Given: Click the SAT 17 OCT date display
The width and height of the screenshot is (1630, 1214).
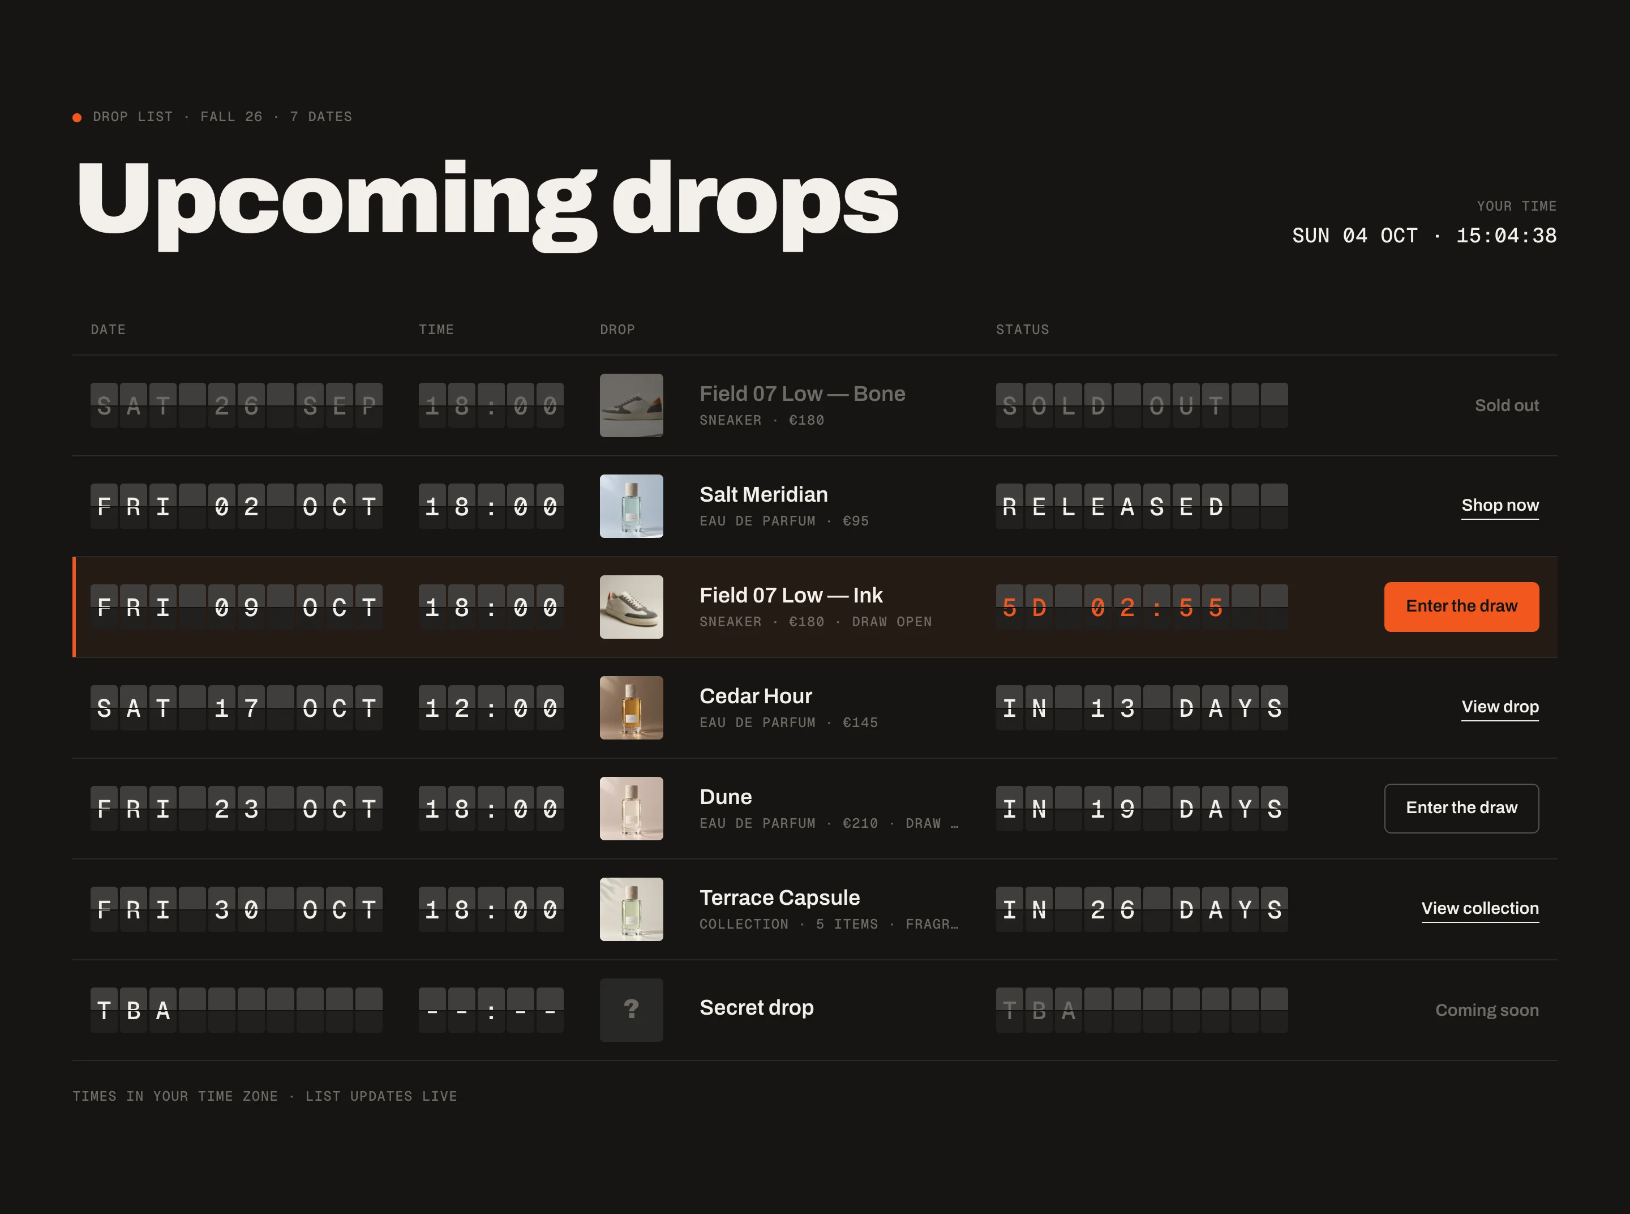Looking at the screenshot, I should click(x=237, y=708).
